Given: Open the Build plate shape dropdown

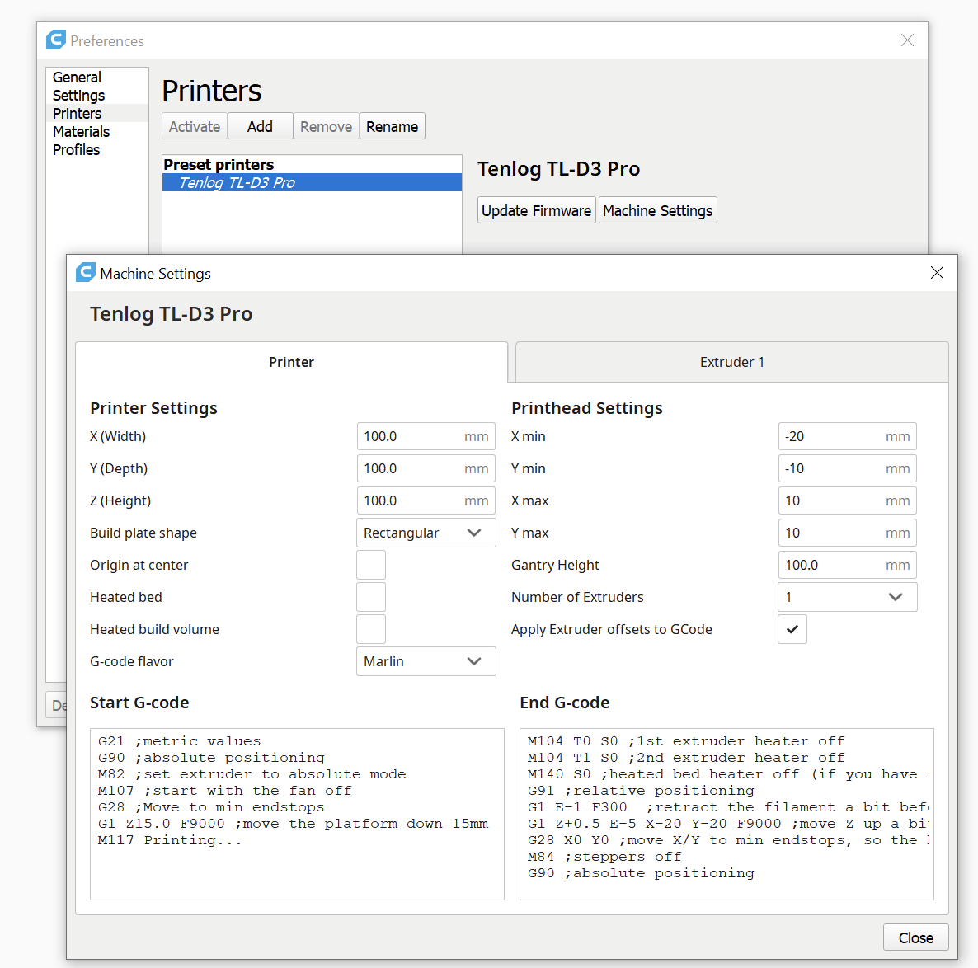Looking at the screenshot, I should tap(426, 533).
